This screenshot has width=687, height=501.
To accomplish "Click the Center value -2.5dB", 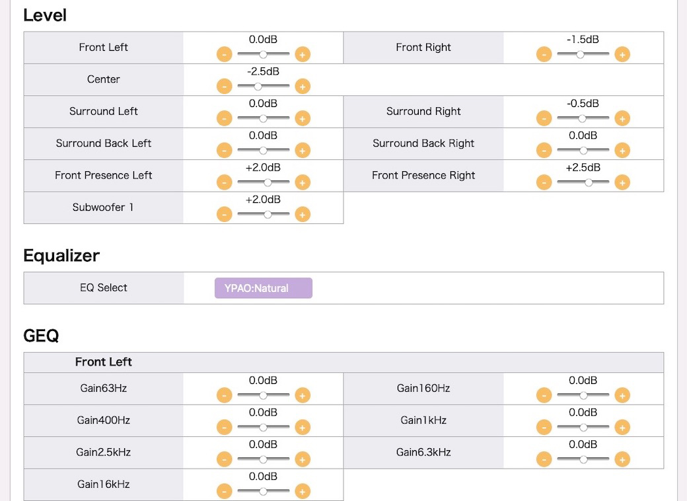I will 264,71.
